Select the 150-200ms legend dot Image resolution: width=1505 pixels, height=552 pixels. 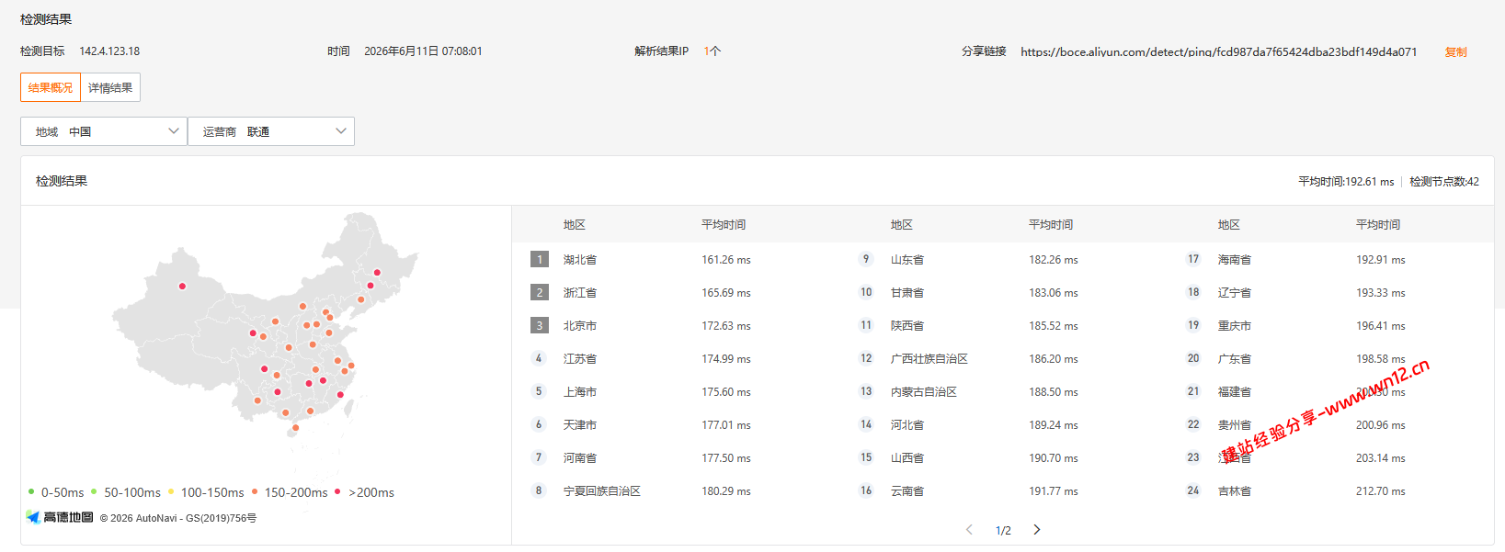[255, 491]
